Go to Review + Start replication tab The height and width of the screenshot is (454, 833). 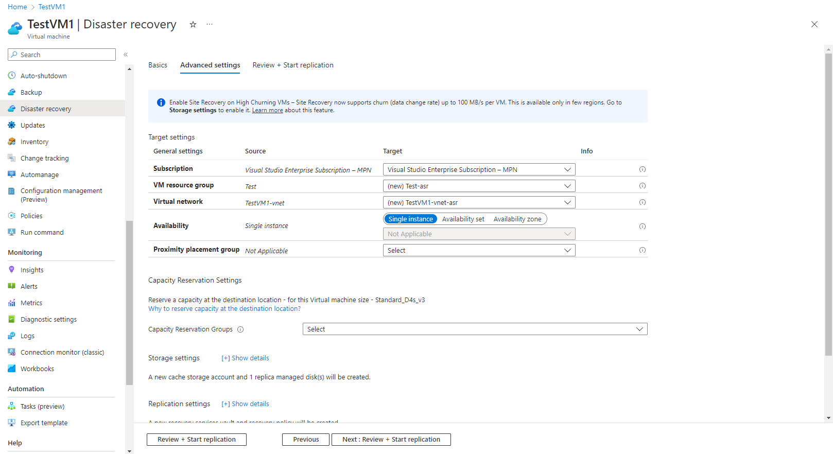pos(293,65)
